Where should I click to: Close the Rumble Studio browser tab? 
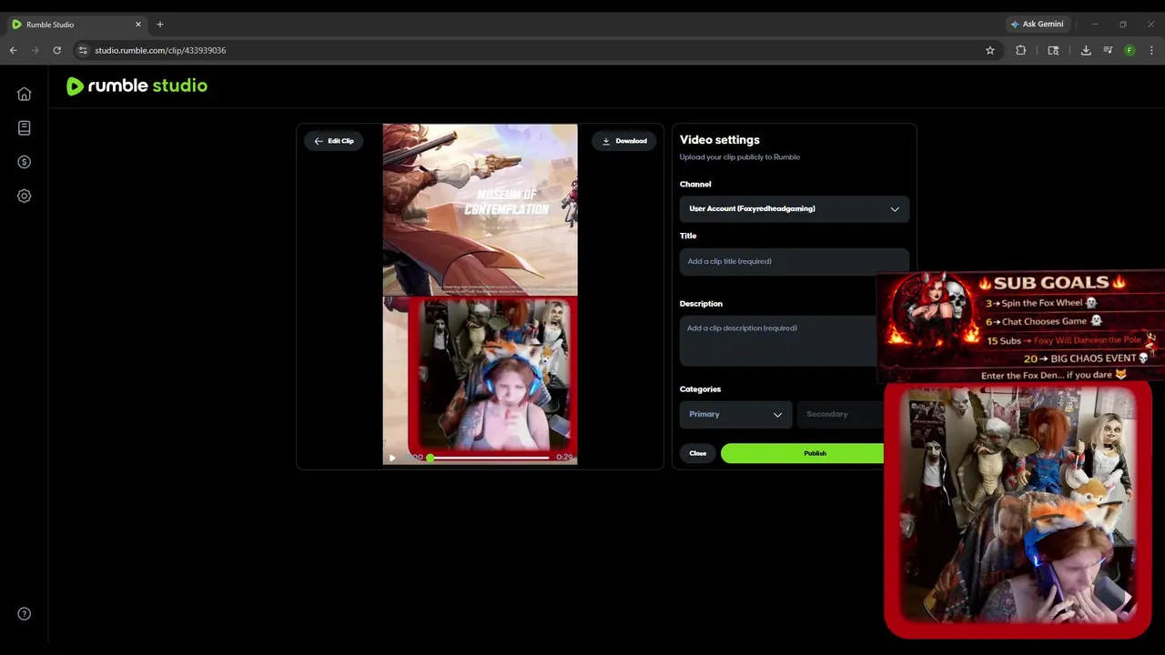coord(138,25)
